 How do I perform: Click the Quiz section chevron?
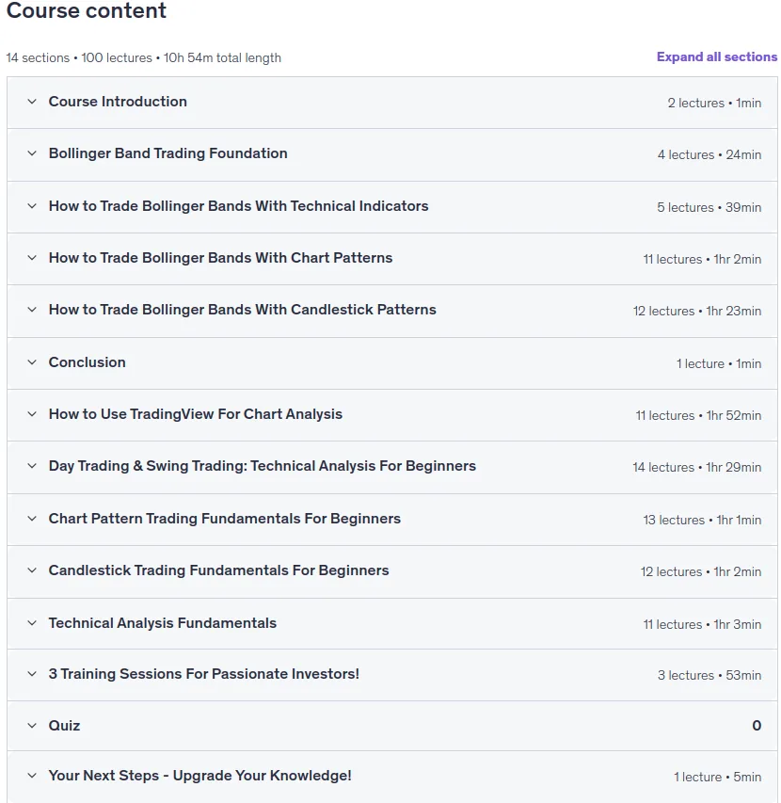click(x=32, y=725)
